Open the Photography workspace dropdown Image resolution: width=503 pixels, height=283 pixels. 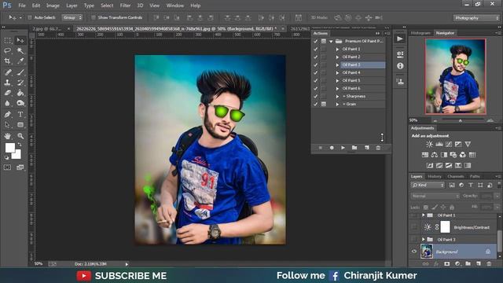coord(476,18)
